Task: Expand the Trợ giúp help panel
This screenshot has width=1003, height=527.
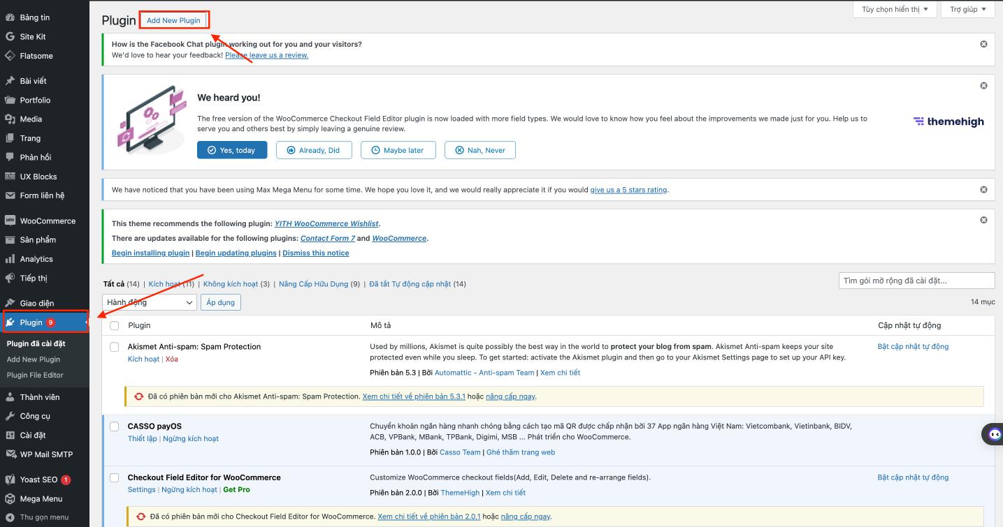Action: [968, 10]
